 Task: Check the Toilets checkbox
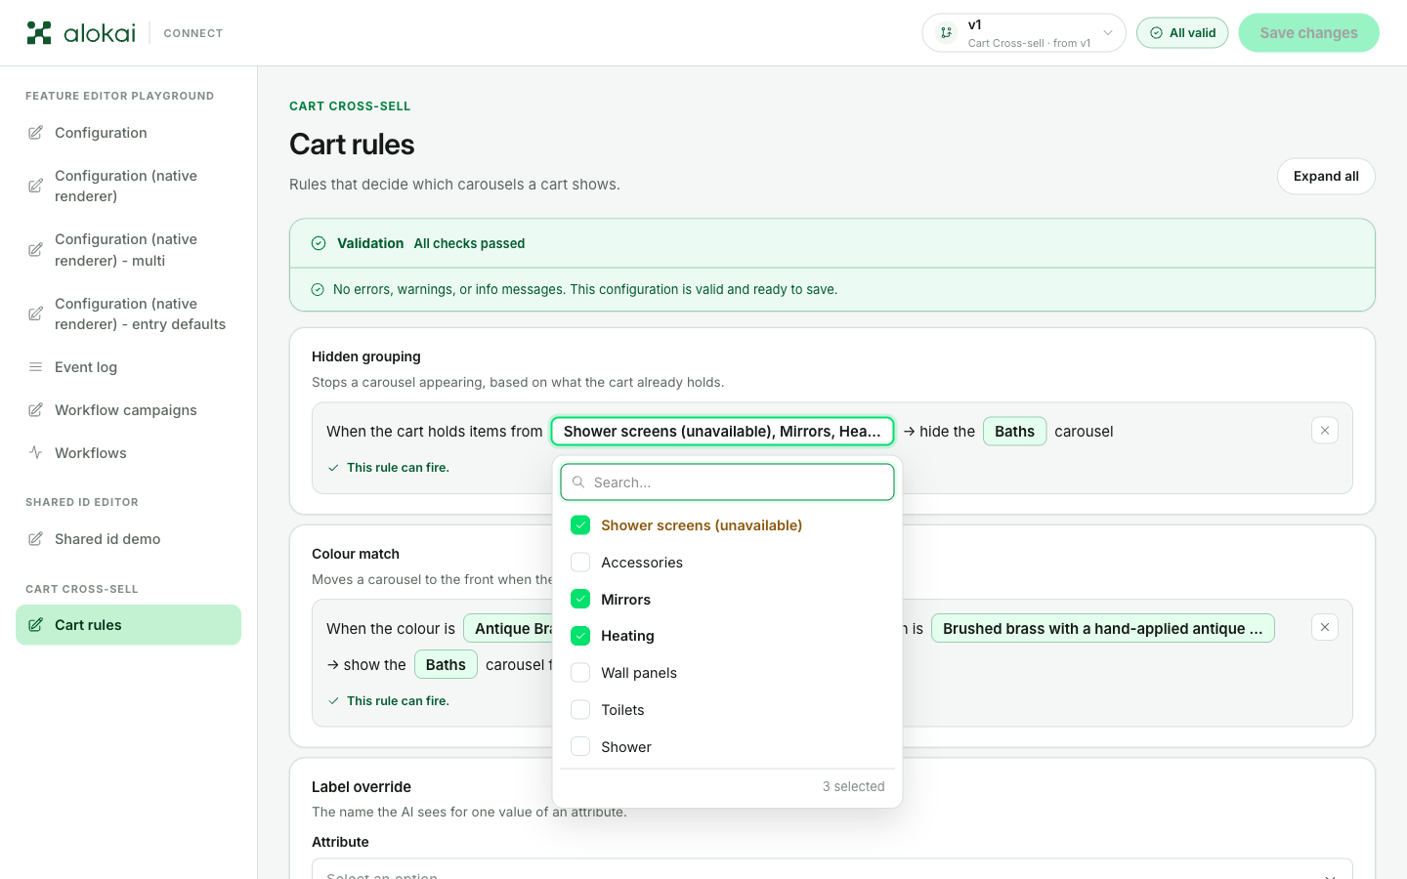[x=580, y=710]
